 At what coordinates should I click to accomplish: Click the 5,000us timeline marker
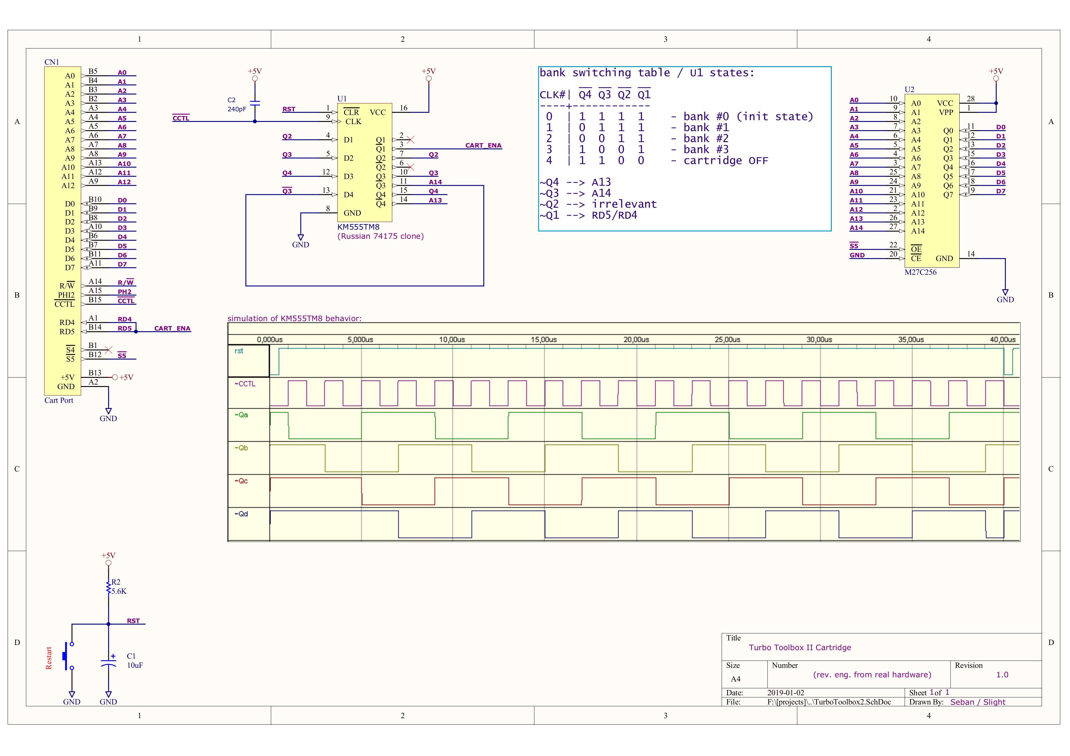click(360, 339)
